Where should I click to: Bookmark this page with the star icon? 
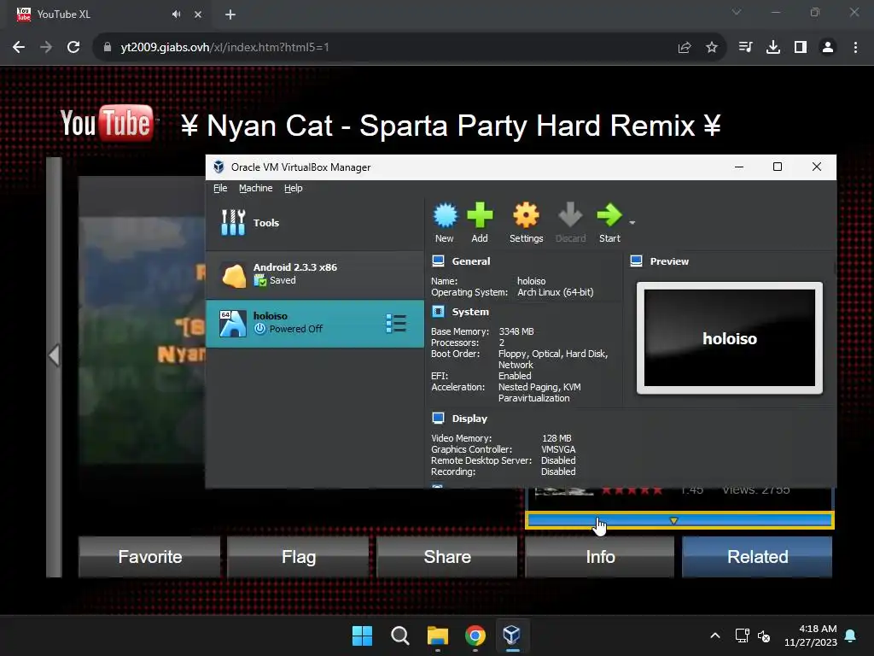[712, 48]
